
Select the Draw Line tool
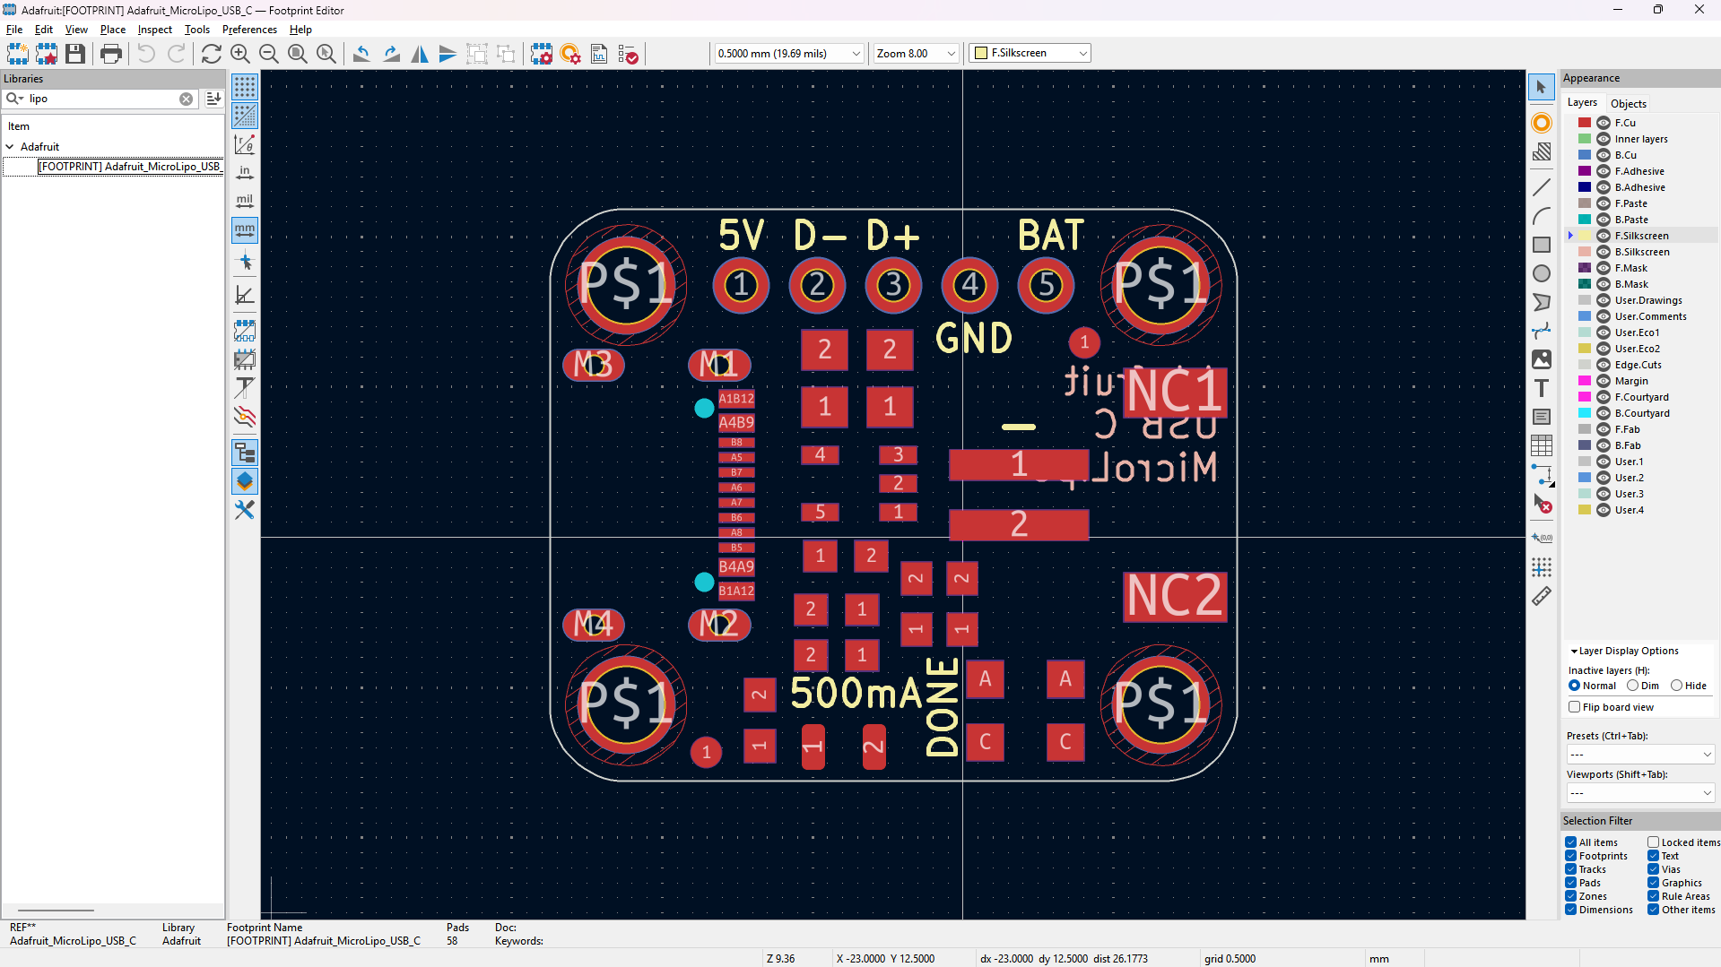click(1543, 186)
